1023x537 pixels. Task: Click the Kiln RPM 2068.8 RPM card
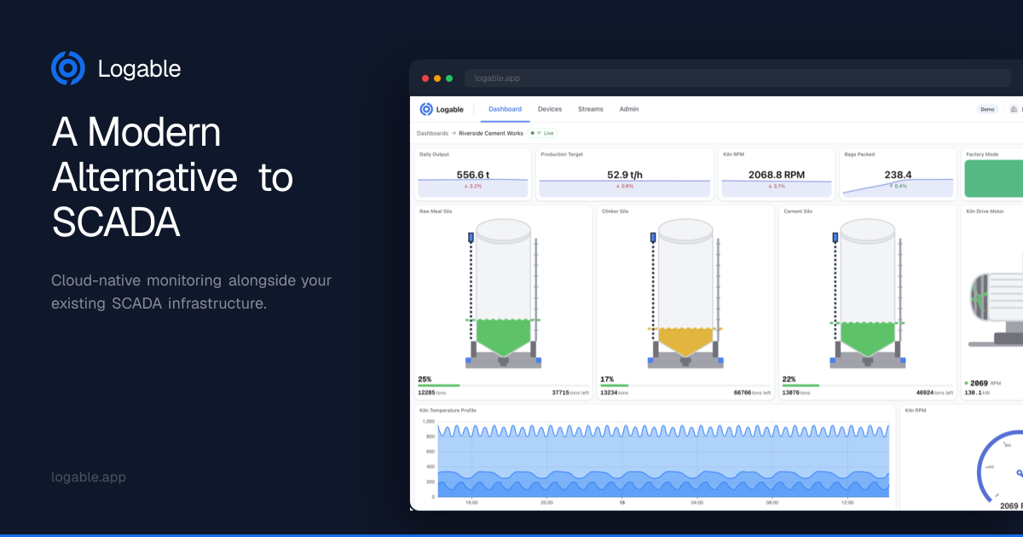coord(777,175)
